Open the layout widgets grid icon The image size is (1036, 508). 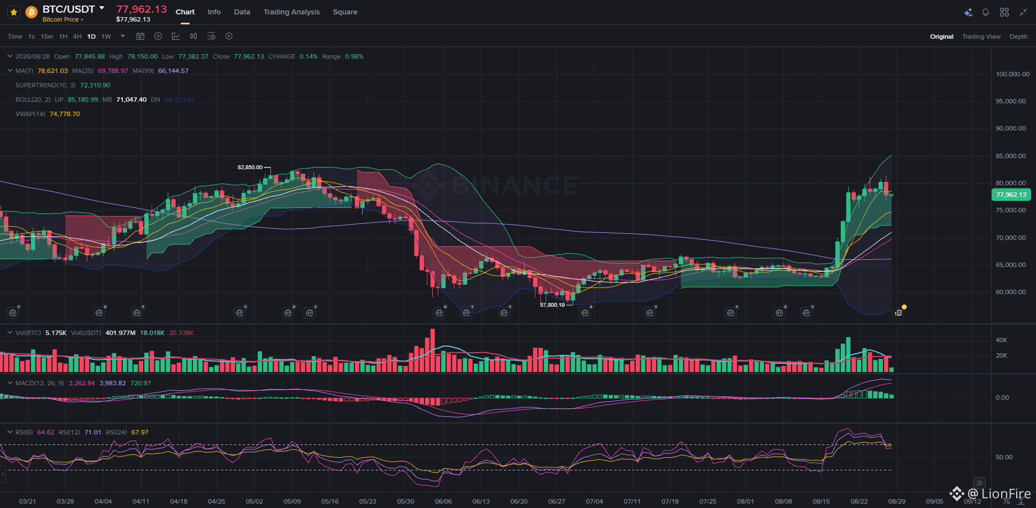pos(1004,12)
